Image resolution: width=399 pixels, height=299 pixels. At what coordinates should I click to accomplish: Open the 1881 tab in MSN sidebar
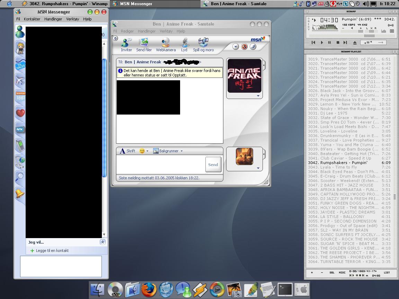click(x=20, y=97)
